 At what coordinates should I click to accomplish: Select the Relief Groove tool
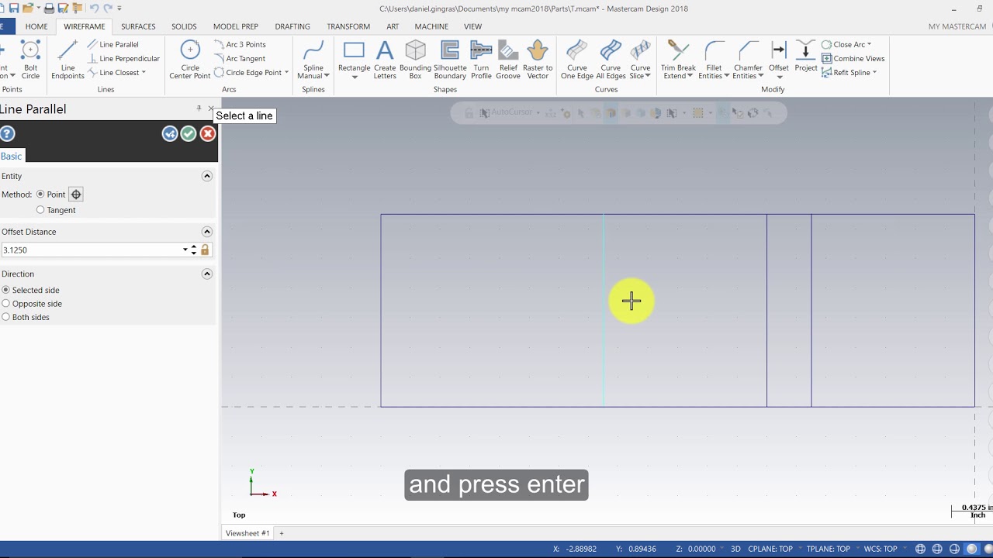(x=507, y=60)
